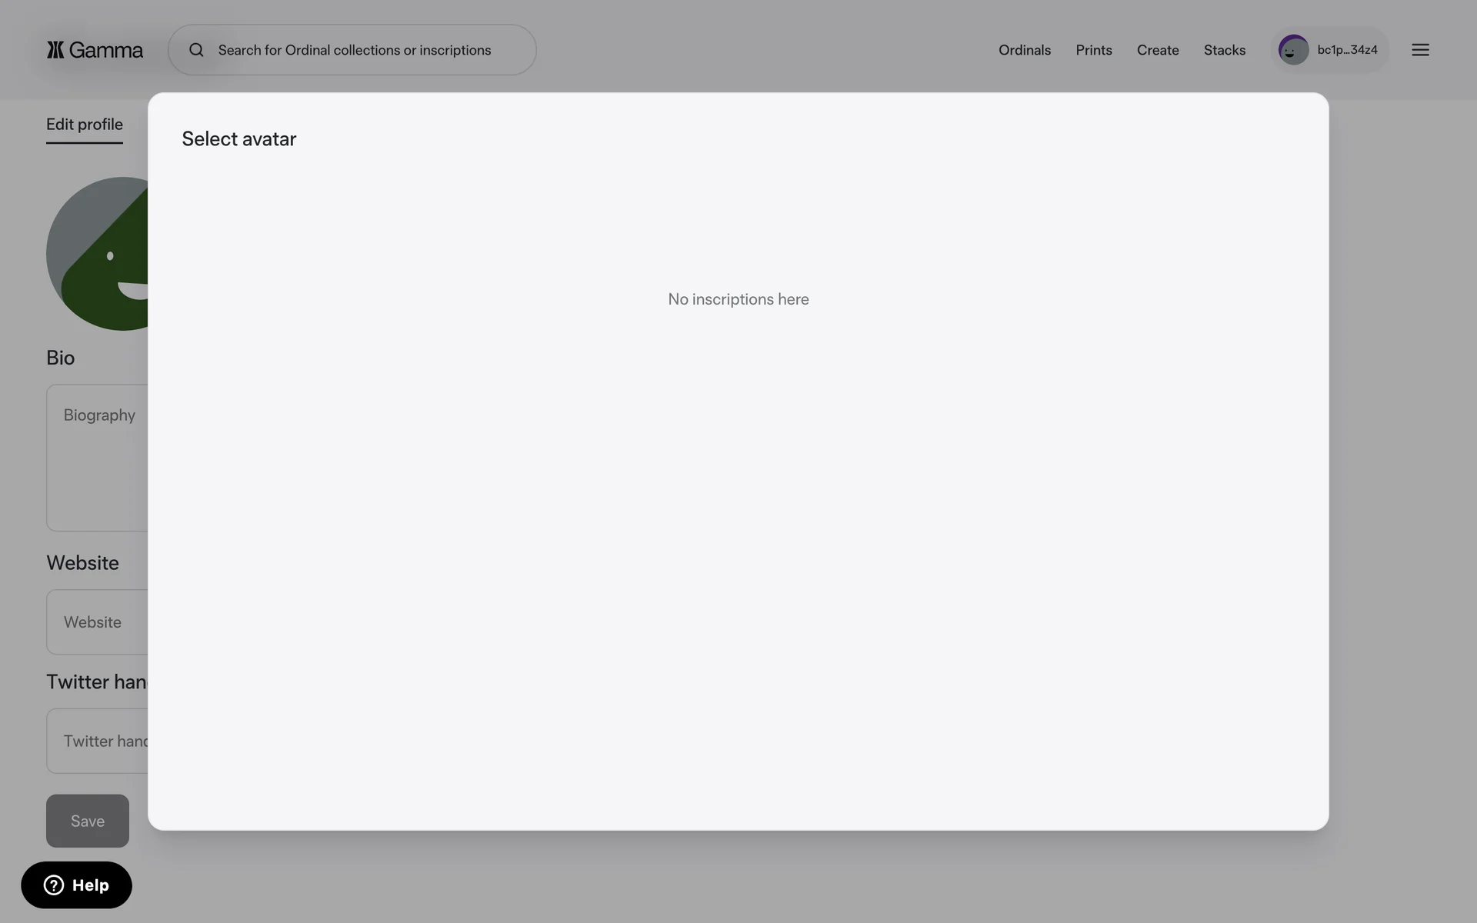This screenshot has width=1477, height=923.
Task: Click the magnifier search icon
Action: [x=196, y=50]
